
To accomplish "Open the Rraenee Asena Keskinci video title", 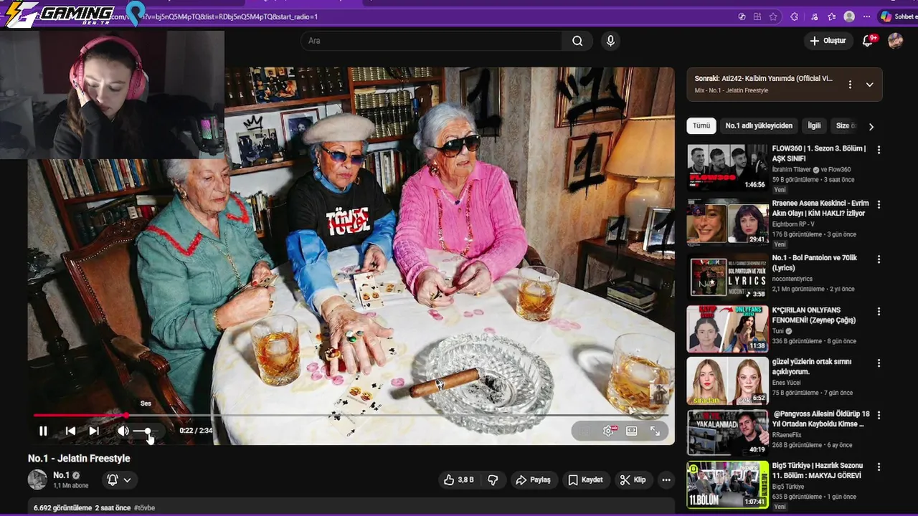I will 820,208.
